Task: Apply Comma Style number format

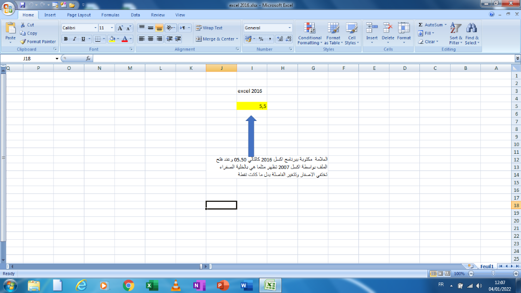Action: 270,39
